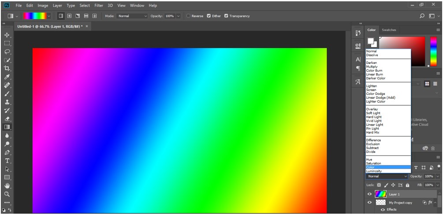Image resolution: width=443 pixels, height=215 pixels.
Task: Click the foreground color swatch
Action: point(371,41)
